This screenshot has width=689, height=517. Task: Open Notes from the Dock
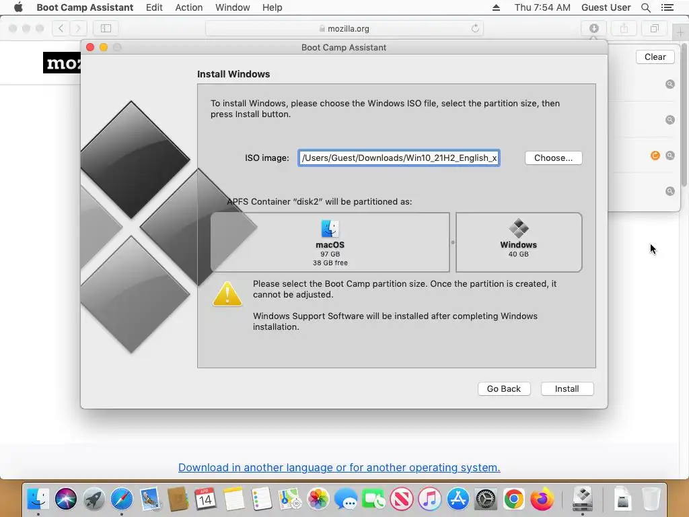point(233,499)
